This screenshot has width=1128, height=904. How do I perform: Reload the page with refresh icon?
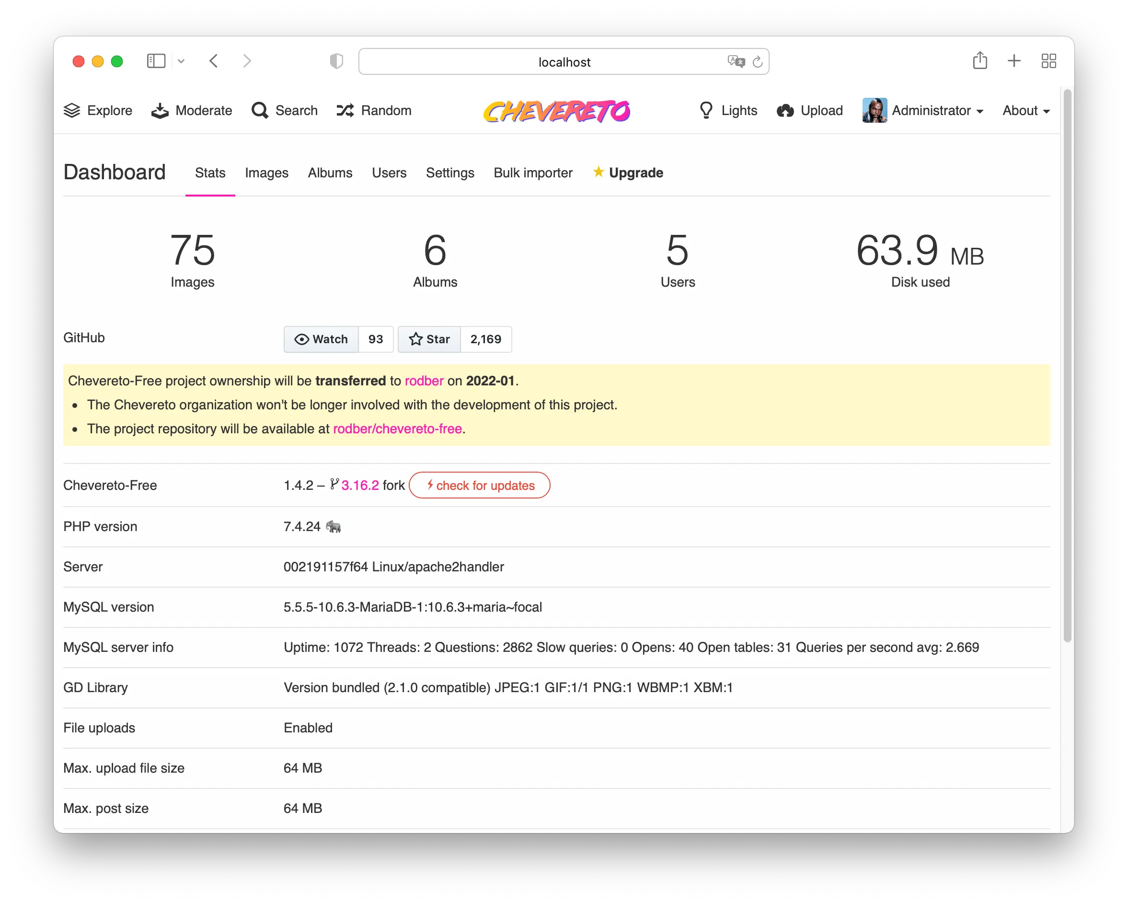click(757, 62)
